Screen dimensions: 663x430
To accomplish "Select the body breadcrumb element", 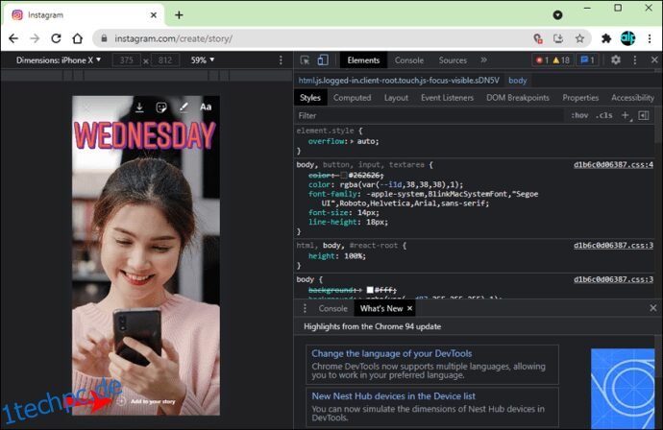I will click(518, 81).
